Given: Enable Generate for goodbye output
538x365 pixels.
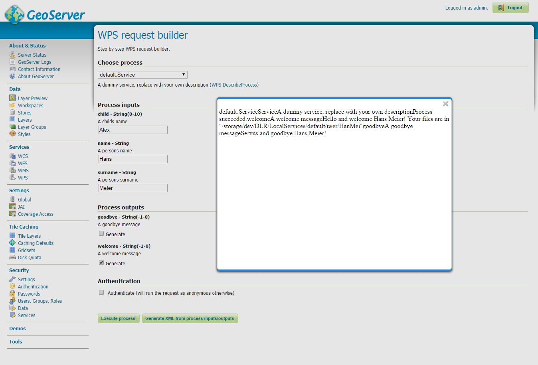Looking at the screenshot, I should [101, 234].
